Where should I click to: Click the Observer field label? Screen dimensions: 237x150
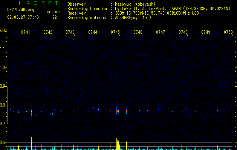[76, 4]
